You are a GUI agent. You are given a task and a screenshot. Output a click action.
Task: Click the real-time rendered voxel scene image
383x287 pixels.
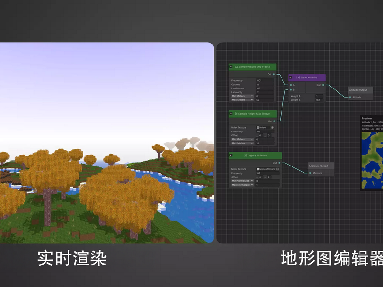point(107,143)
